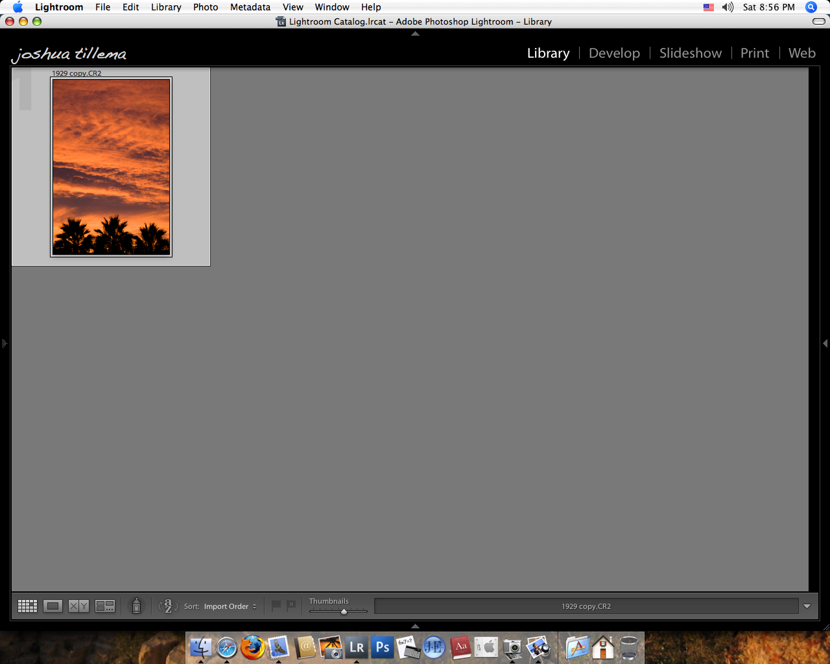Expand the right panel arrow

825,343
